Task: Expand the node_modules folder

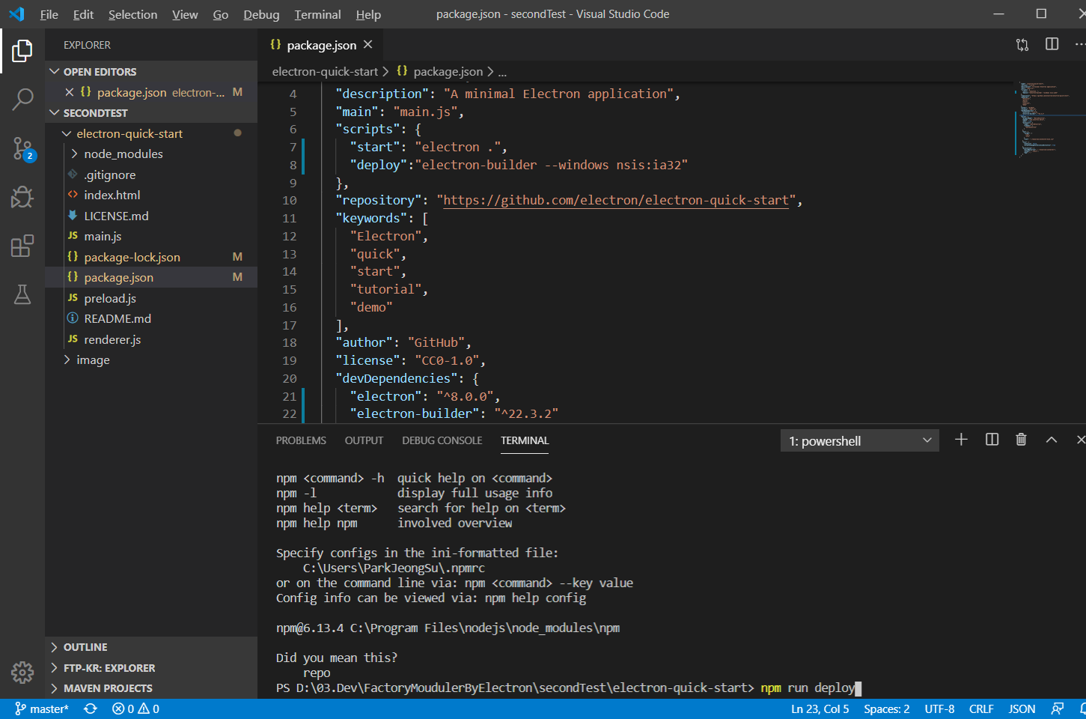Action: [150, 154]
